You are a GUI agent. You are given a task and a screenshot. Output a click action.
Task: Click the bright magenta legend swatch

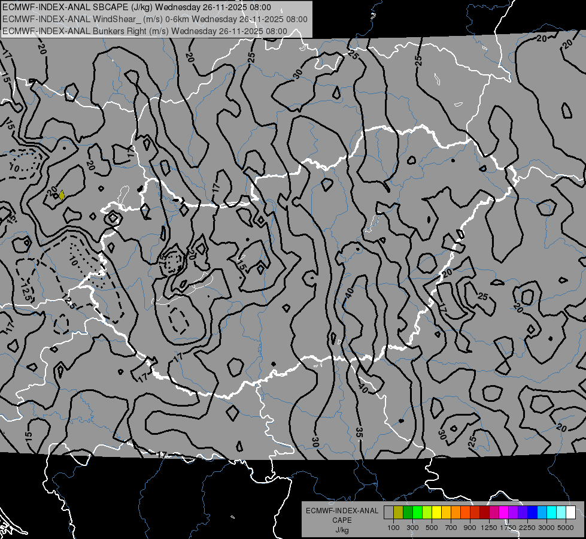coord(504,513)
